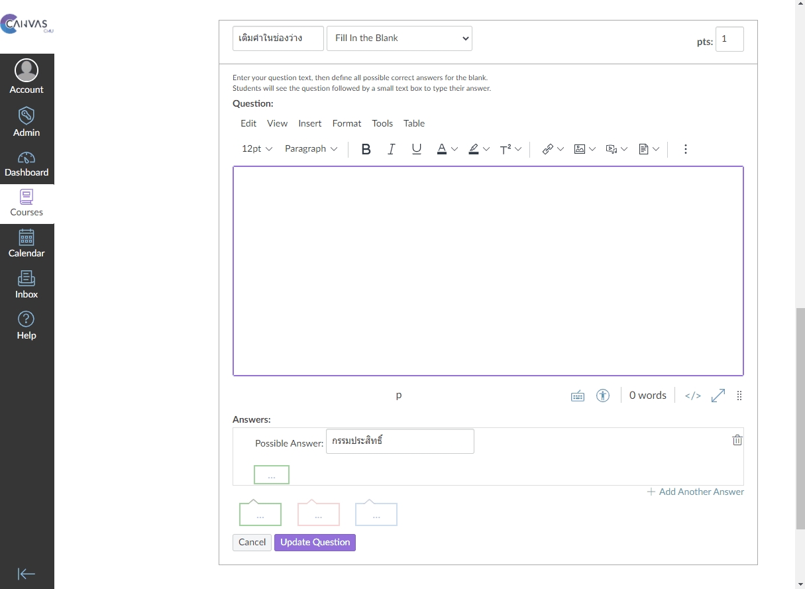Apply italic formatting in editor

(x=391, y=149)
